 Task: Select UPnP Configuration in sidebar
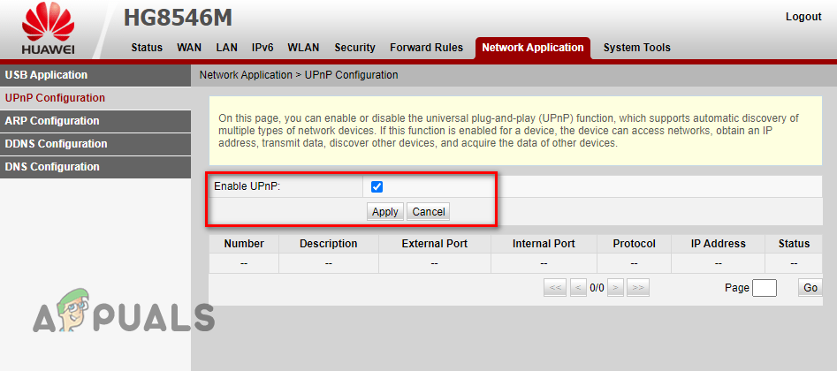click(x=95, y=98)
